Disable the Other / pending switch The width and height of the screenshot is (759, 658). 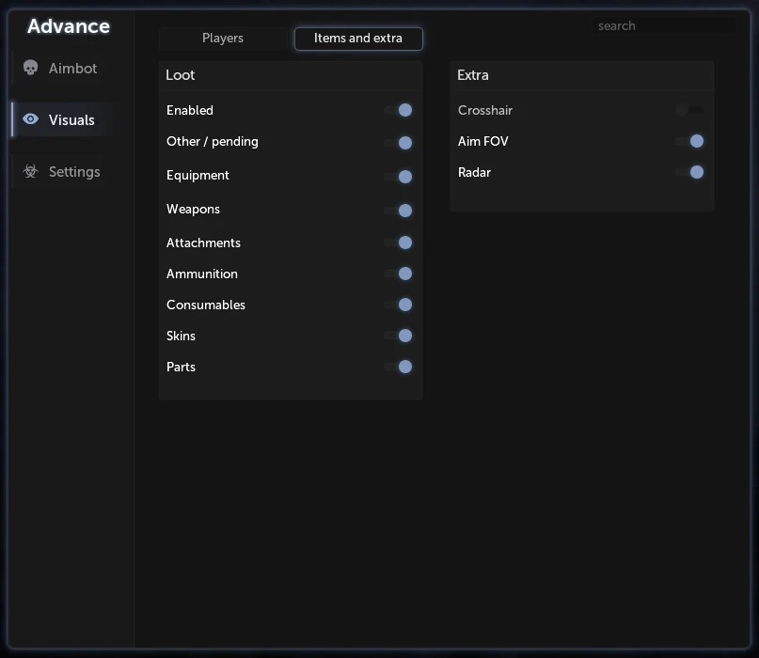(399, 143)
